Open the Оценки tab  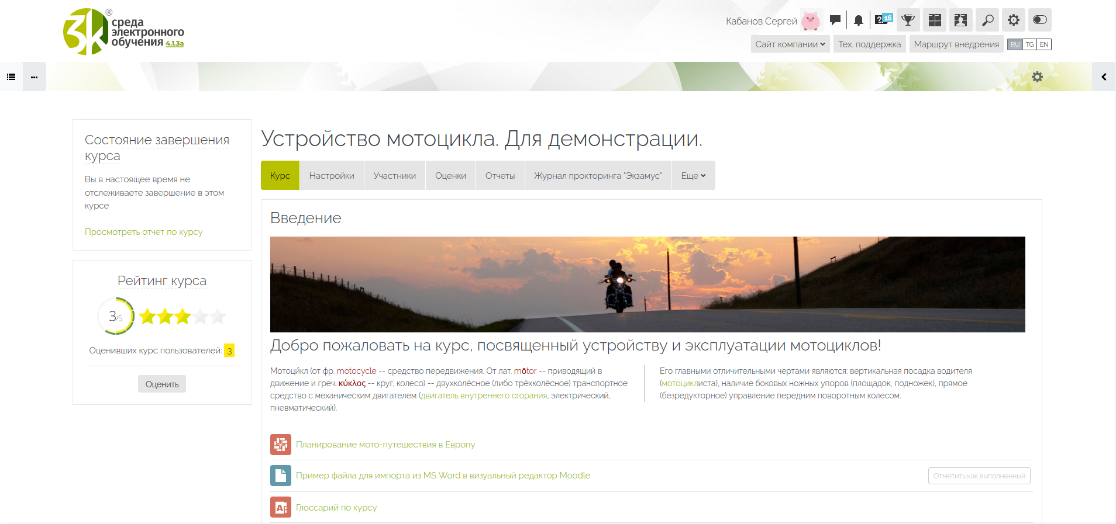[x=450, y=175]
